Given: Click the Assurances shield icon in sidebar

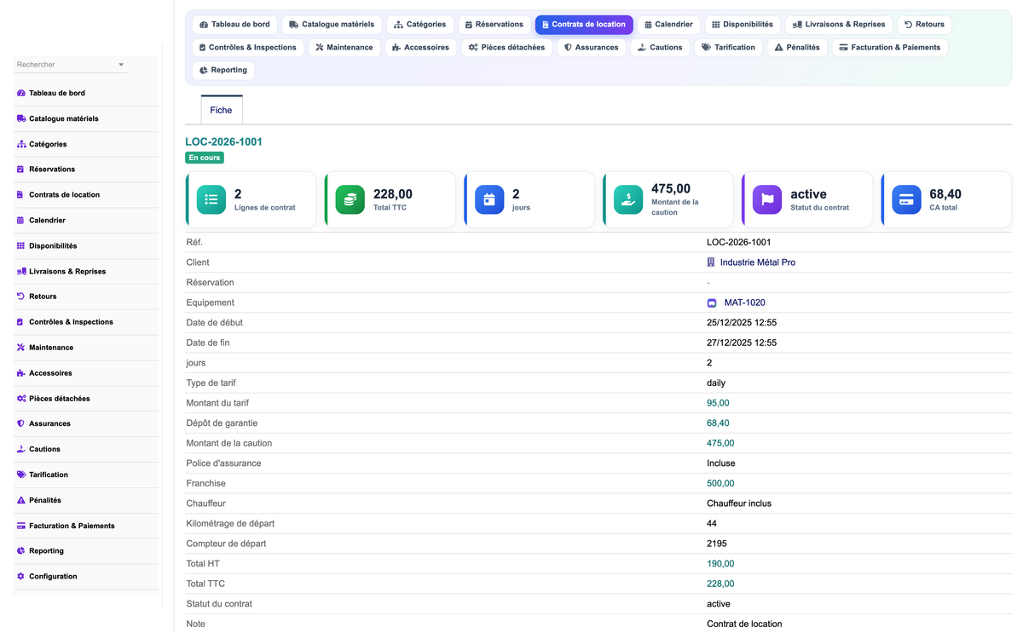Looking at the screenshot, I should coord(20,423).
